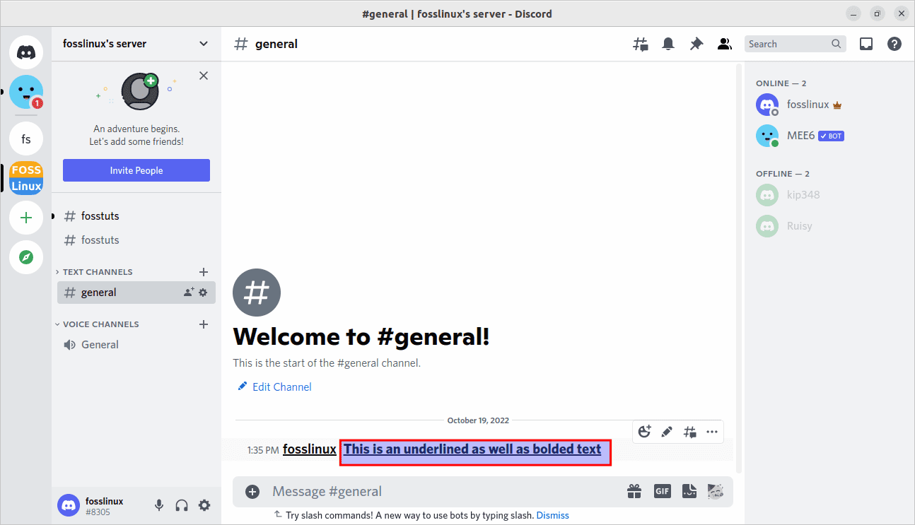The image size is (915, 525).
Task: Select the blue face server with notification badge
Action: tap(26, 92)
